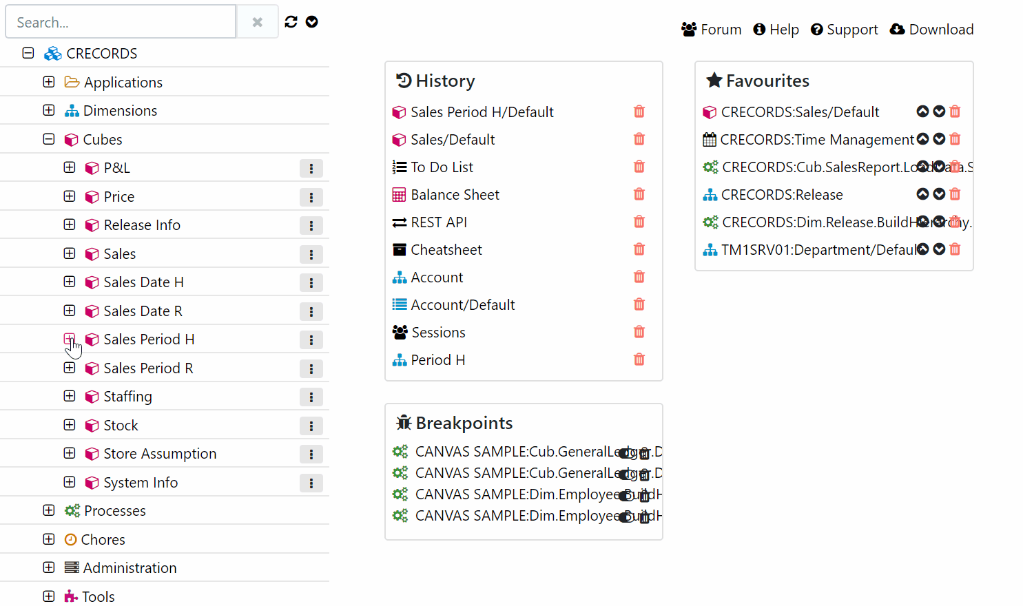
Task: Open the three-dot menu for Sales cube
Action: tap(311, 255)
